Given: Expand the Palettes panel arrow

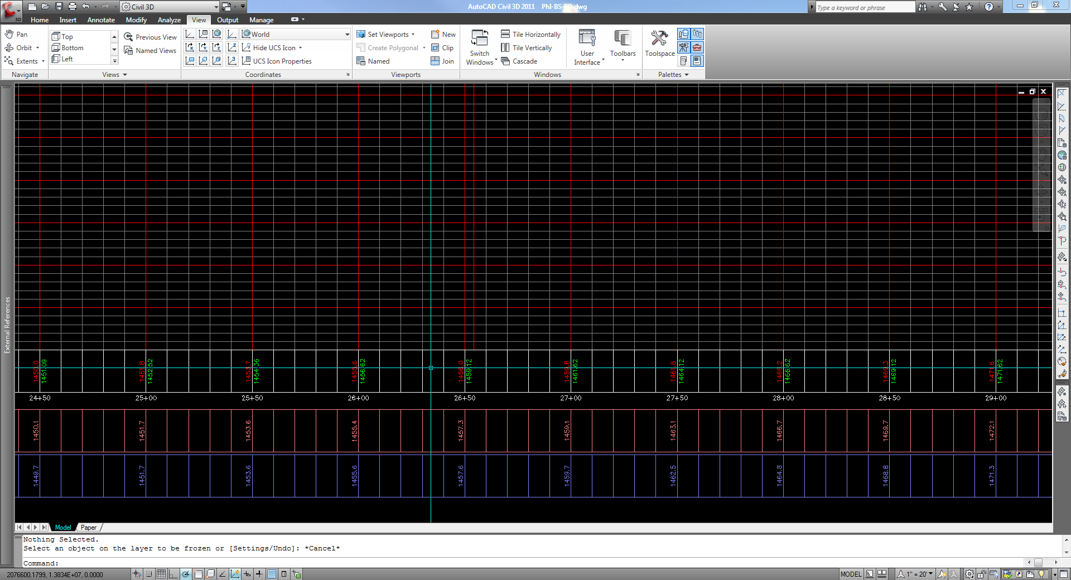Looking at the screenshot, I should [x=687, y=75].
